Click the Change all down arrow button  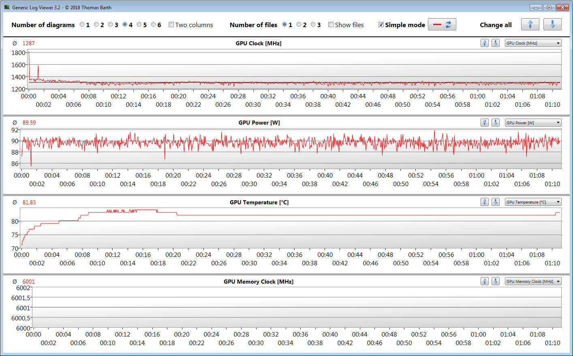coord(552,25)
